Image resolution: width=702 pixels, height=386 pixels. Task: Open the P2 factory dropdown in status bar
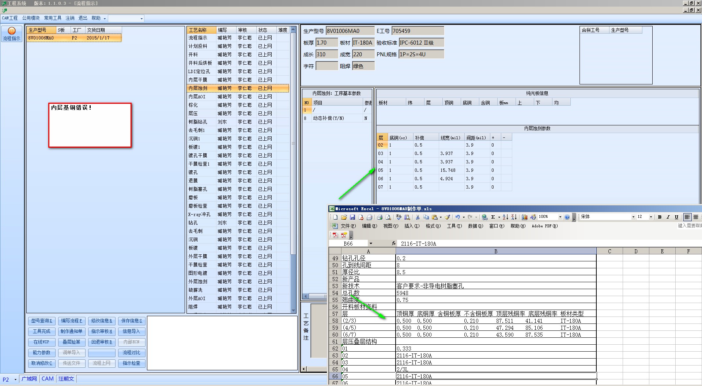click(x=15, y=379)
